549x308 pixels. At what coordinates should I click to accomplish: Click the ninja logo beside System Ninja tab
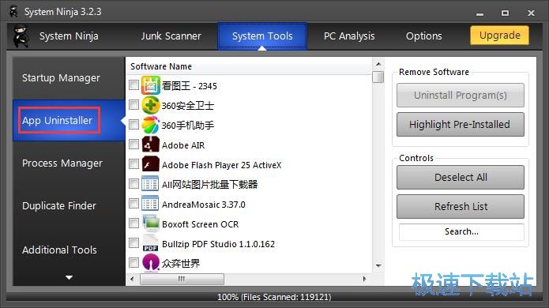(x=21, y=36)
